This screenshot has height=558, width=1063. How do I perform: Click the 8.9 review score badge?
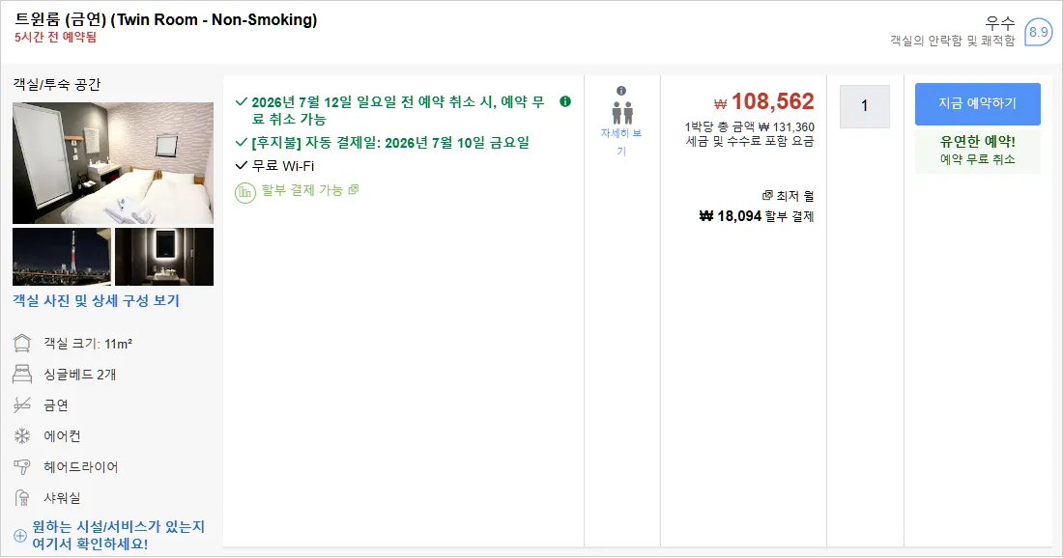tap(1038, 32)
